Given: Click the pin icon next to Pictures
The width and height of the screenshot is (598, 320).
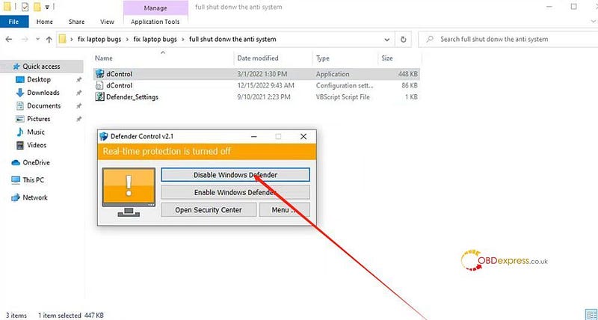Looking at the screenshot, I should pos(78,119).
